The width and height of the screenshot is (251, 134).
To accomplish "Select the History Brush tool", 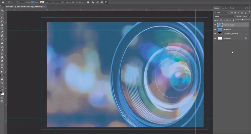I will [x=2, y=47].
